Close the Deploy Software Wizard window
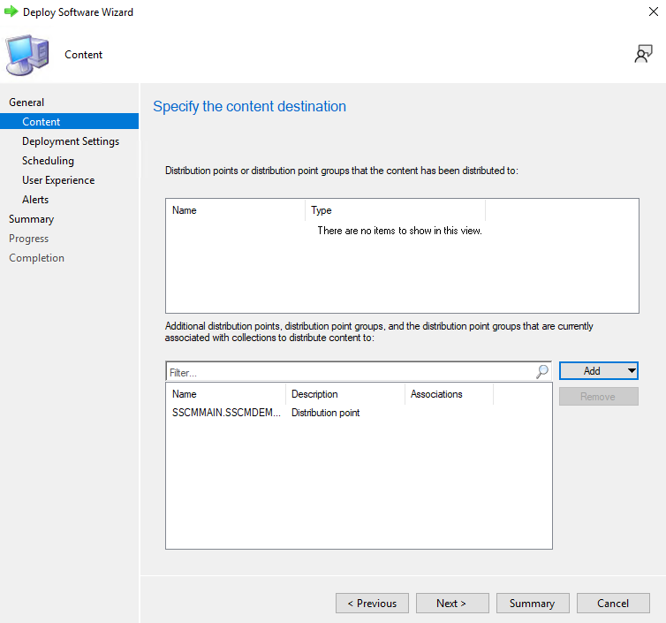Image resolution: width=666 pixels, height=623 pixels. 652,12
